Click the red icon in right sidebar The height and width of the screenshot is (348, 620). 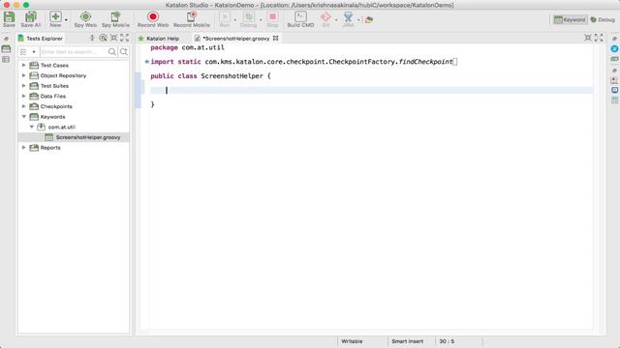coord(614,80)
